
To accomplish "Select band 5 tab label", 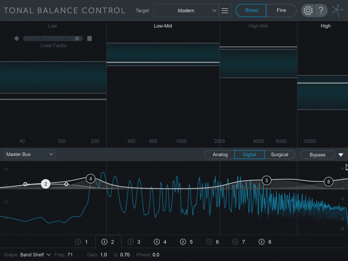I will pos(191,242).
